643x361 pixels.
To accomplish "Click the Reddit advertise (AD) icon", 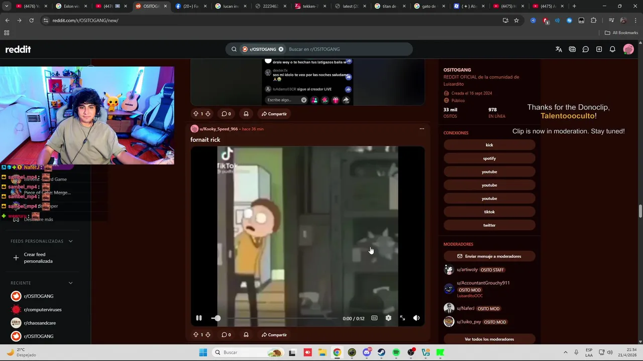I will point(572,49).
